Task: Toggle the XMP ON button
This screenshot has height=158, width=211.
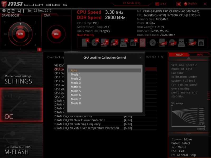Action: tap(56, 34)
